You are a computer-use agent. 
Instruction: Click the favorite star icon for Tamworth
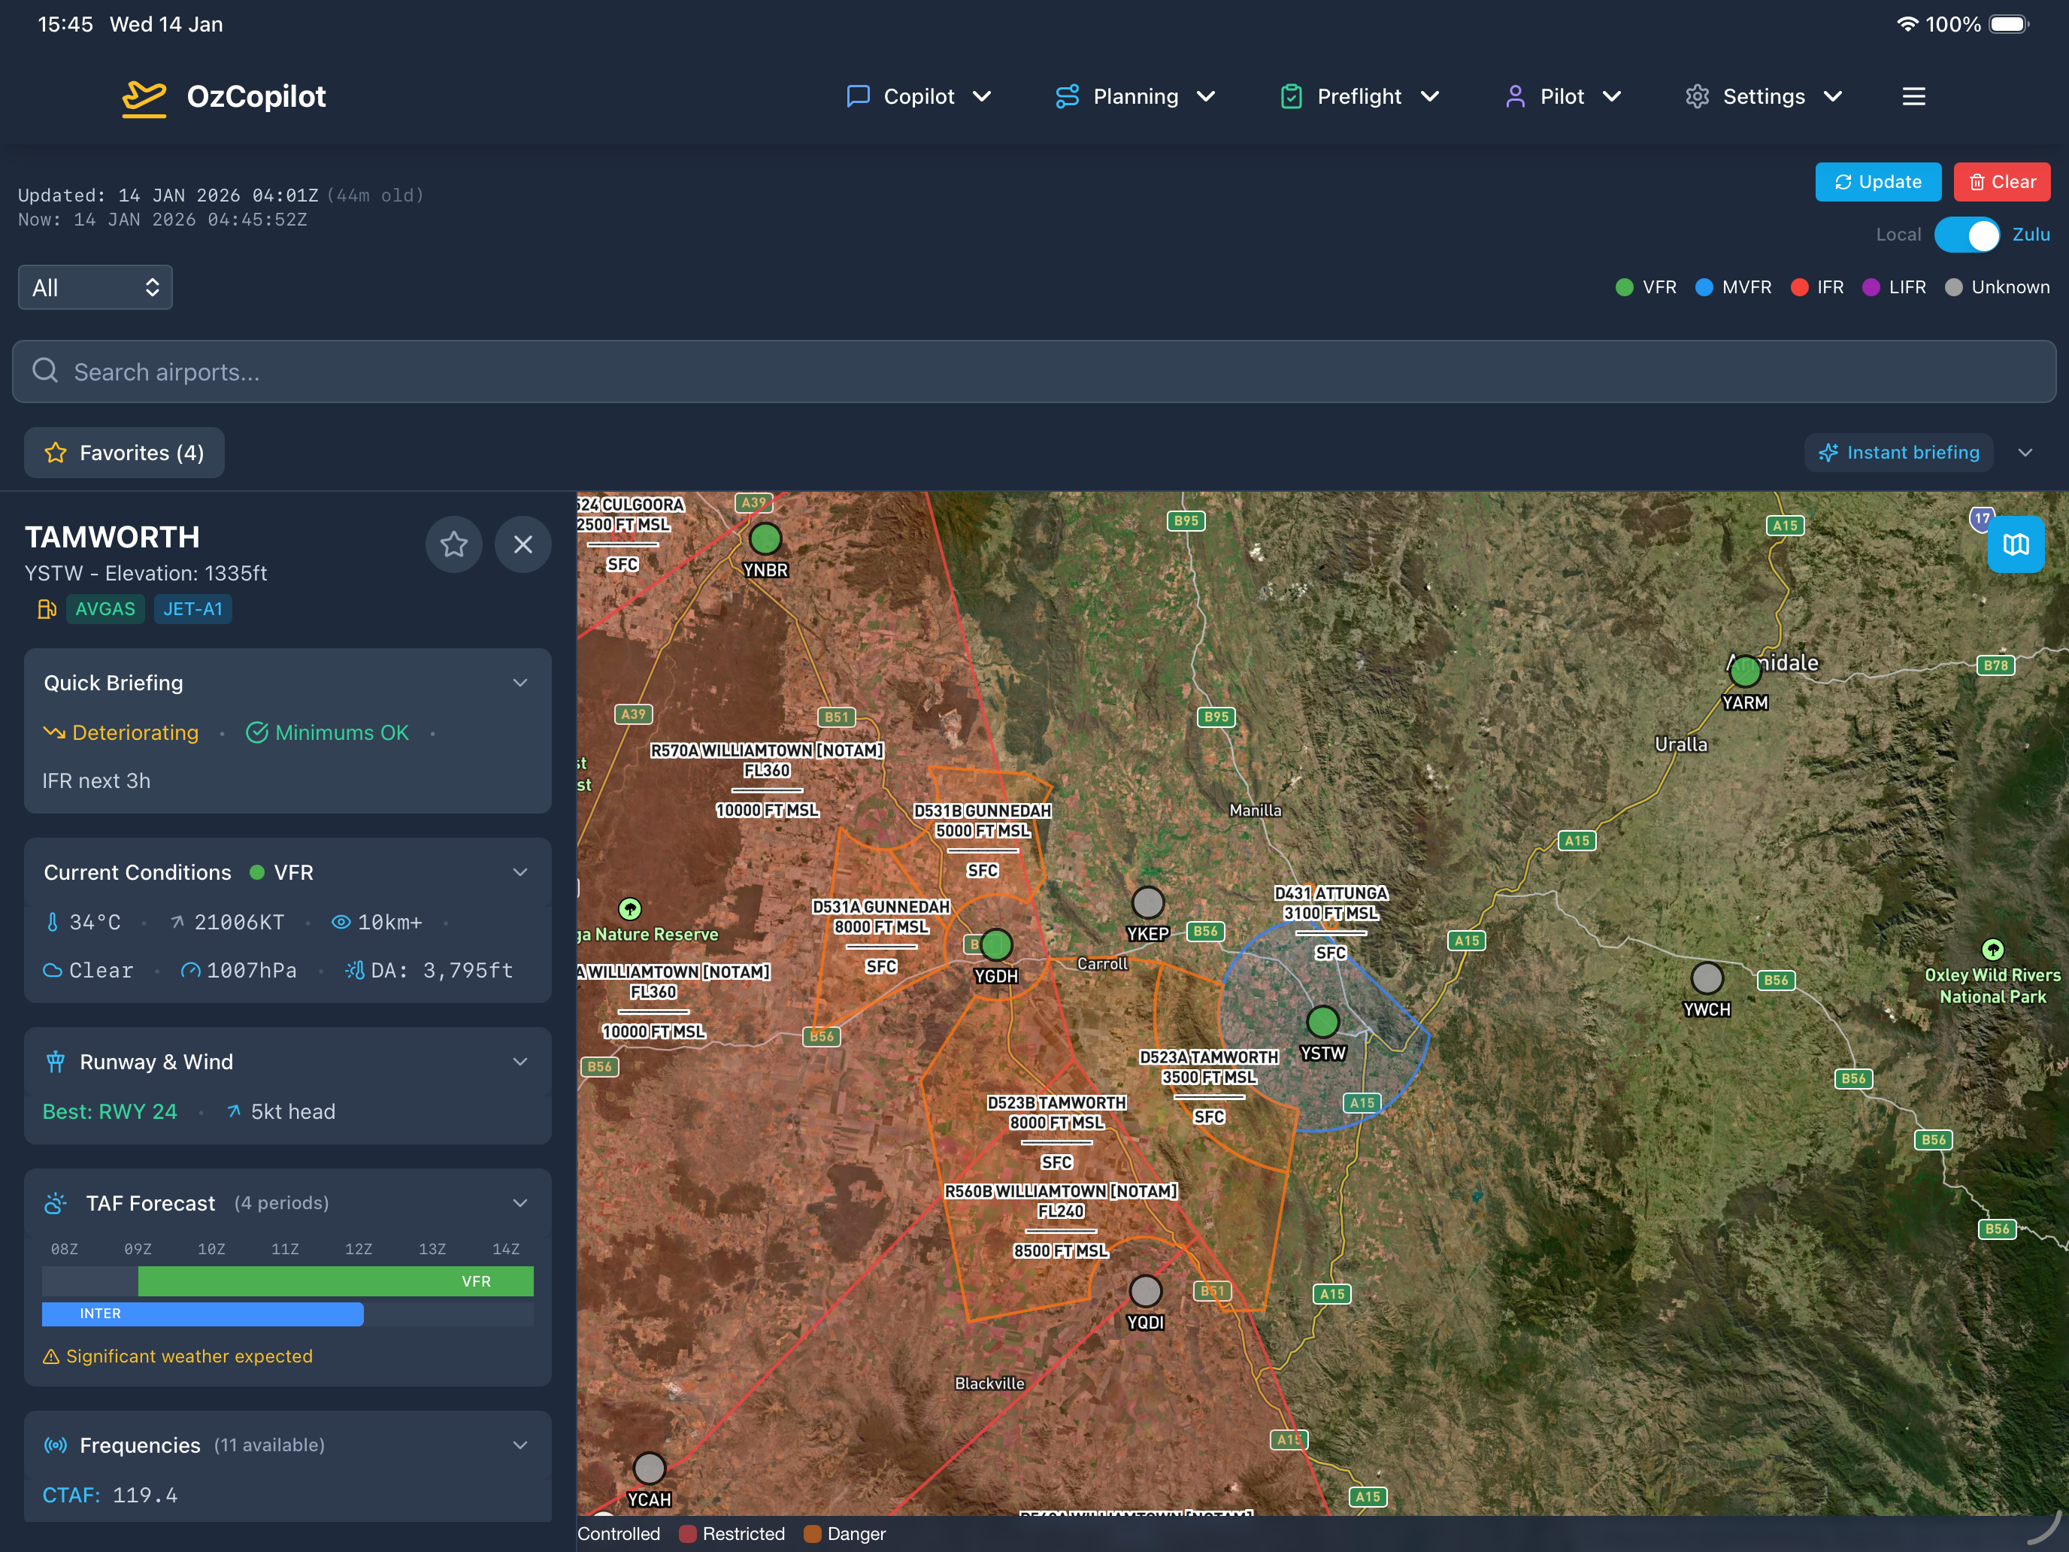pos(453,544)
